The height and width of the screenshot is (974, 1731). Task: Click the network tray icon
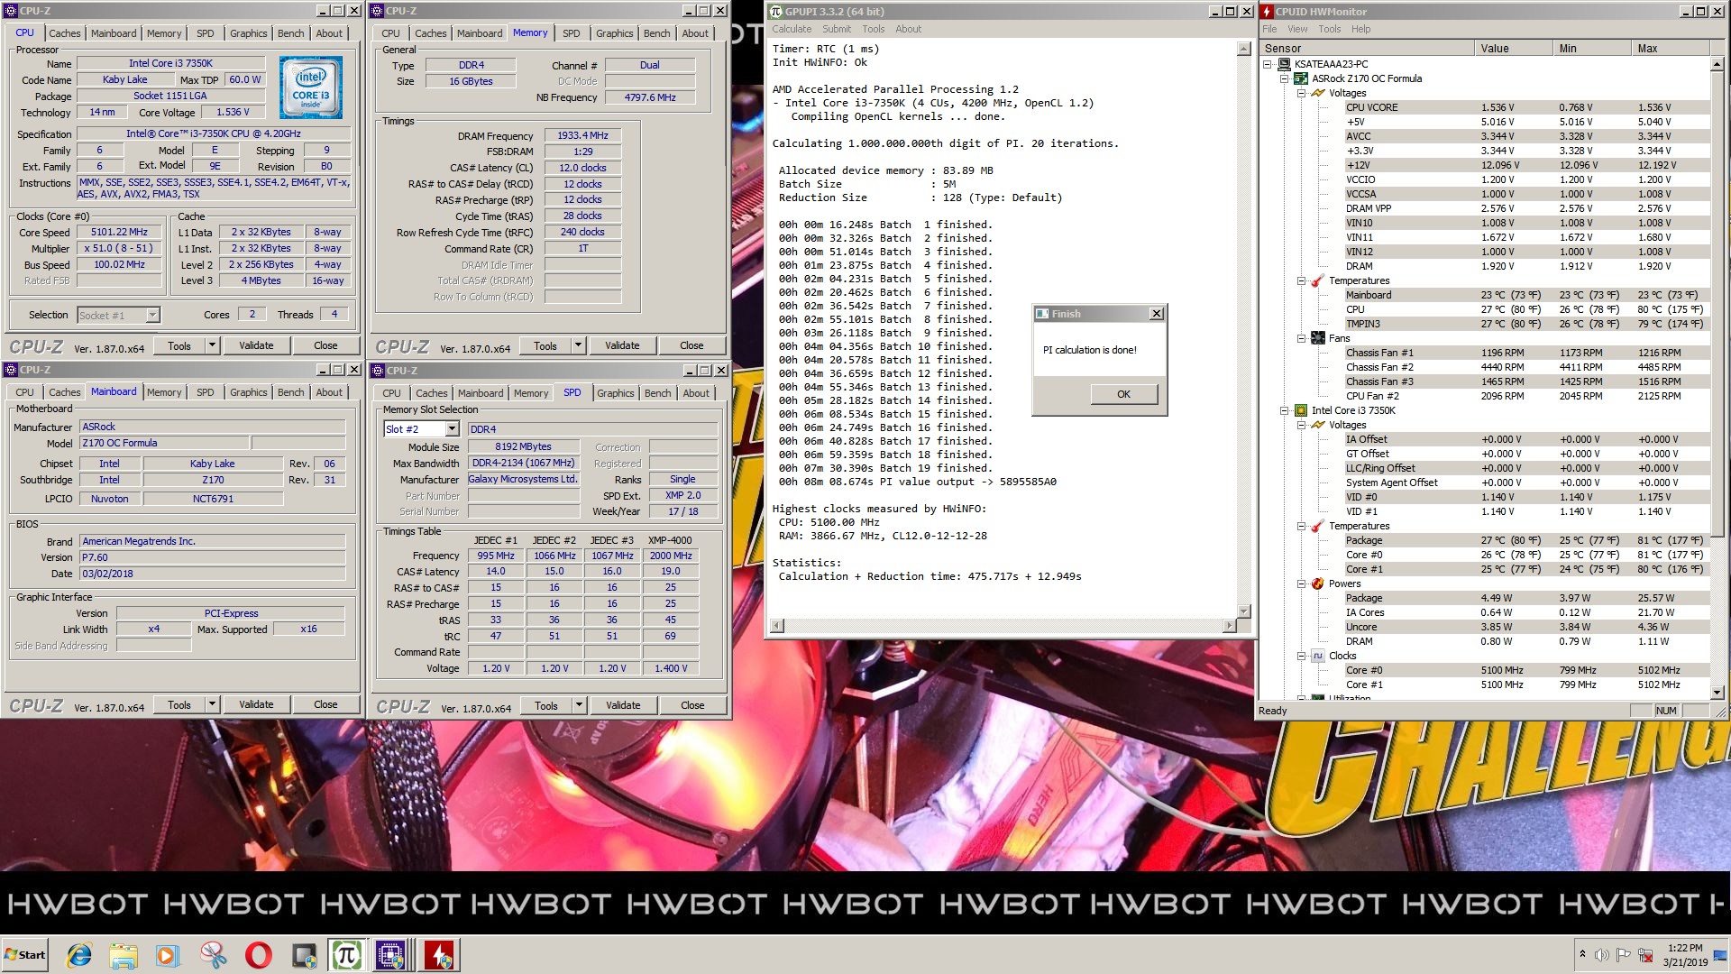click(x=1645, y=955)
